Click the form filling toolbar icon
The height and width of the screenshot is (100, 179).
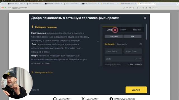click(x=150, y=8)
